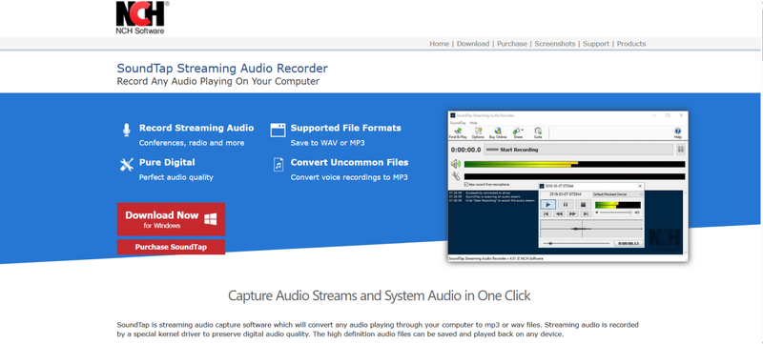Click the 0:00:00.0 recording timer
Image resolution: width=763 pixels, height=344 pixels.
tap(465, 150)
